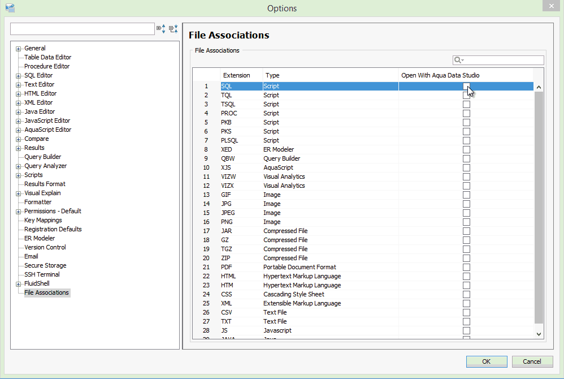Click the table scrollbar up arrow
The height and width of the screenshot is (379, 564).
click(539, 87)
